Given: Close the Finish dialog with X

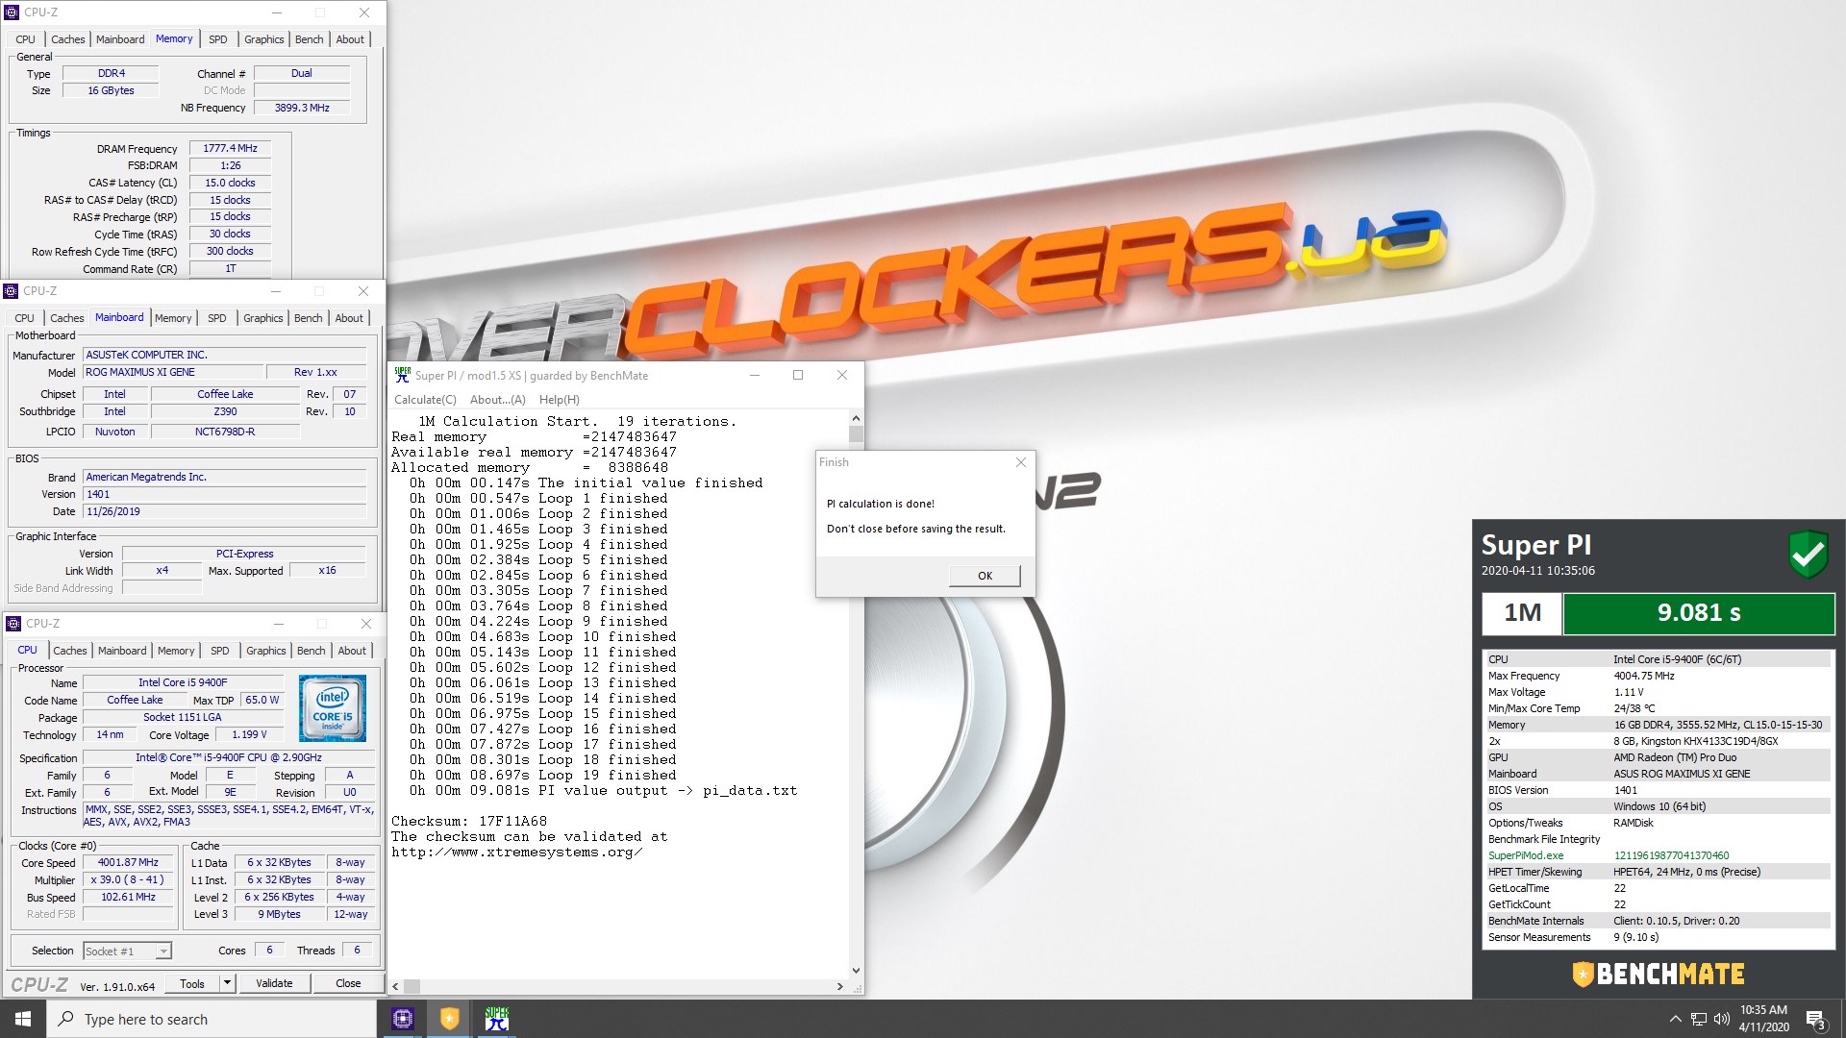Looking at the screenshot, I should 1021,462.
